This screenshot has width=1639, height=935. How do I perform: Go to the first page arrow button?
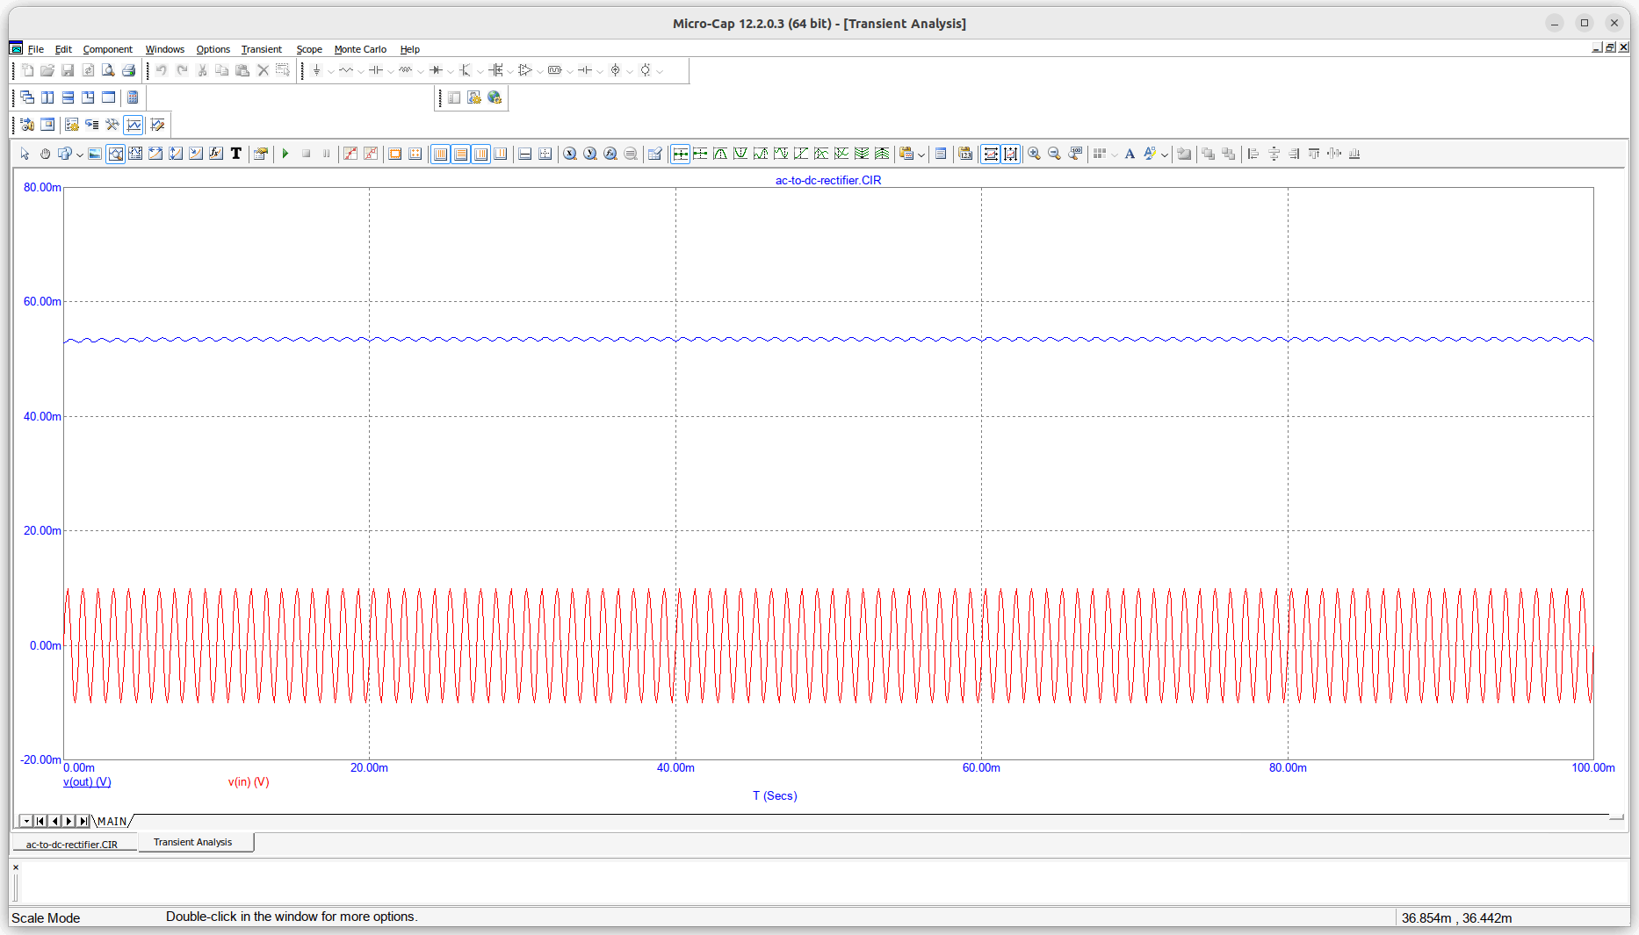tap(40, 821)
